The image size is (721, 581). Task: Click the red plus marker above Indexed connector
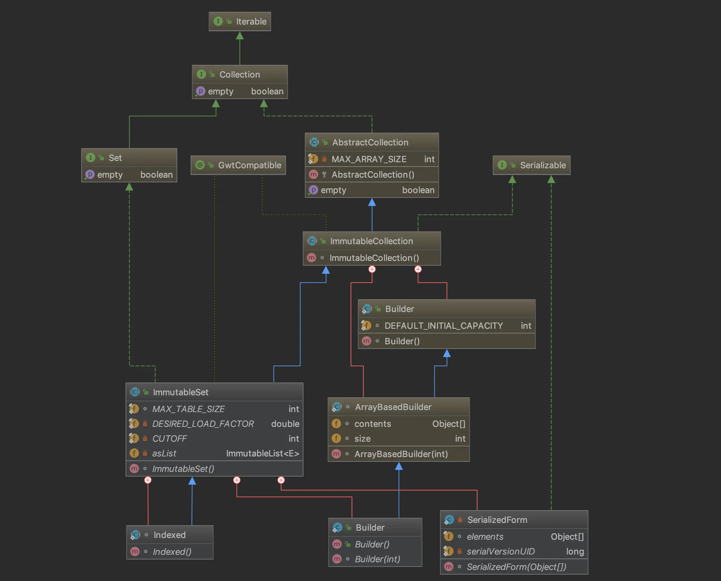tap(148, 480)
